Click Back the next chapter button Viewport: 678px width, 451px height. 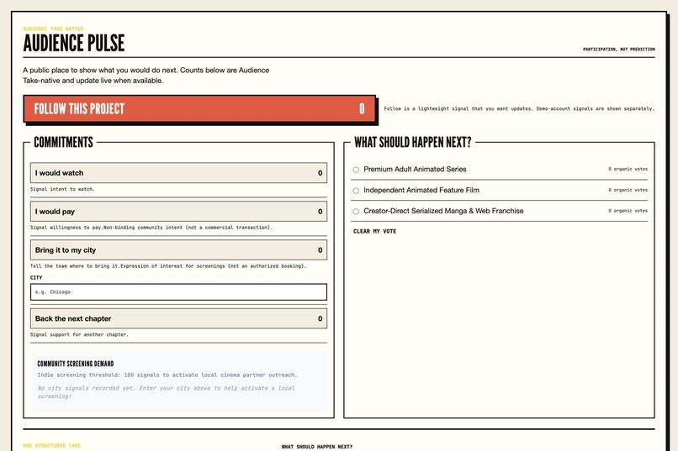coord(178,318)
